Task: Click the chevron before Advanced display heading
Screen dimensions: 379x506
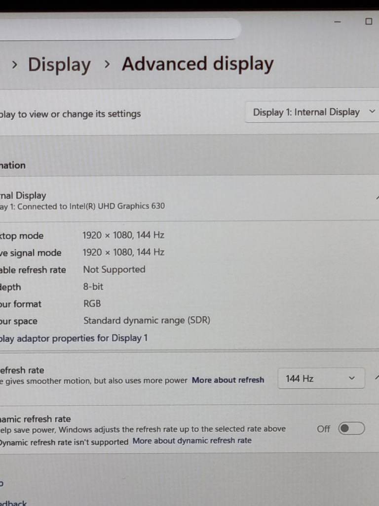Action: (107, 65)
